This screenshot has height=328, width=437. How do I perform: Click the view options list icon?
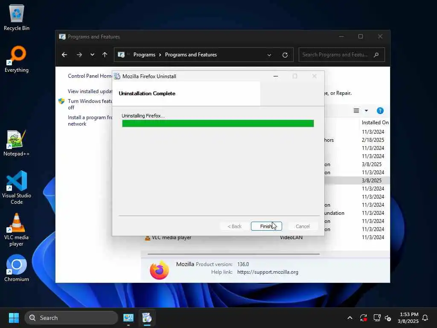pos(356,111)
